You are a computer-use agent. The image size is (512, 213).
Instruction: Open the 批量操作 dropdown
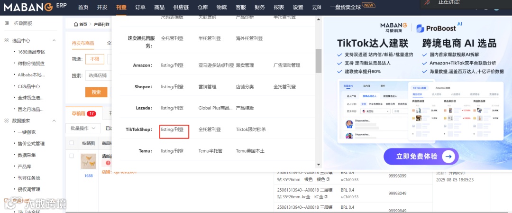pos(83,129)
